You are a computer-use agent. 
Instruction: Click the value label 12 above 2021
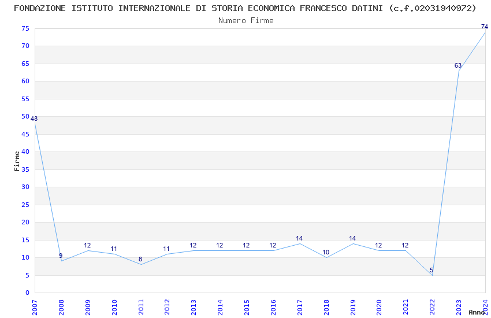click(405, 245)
